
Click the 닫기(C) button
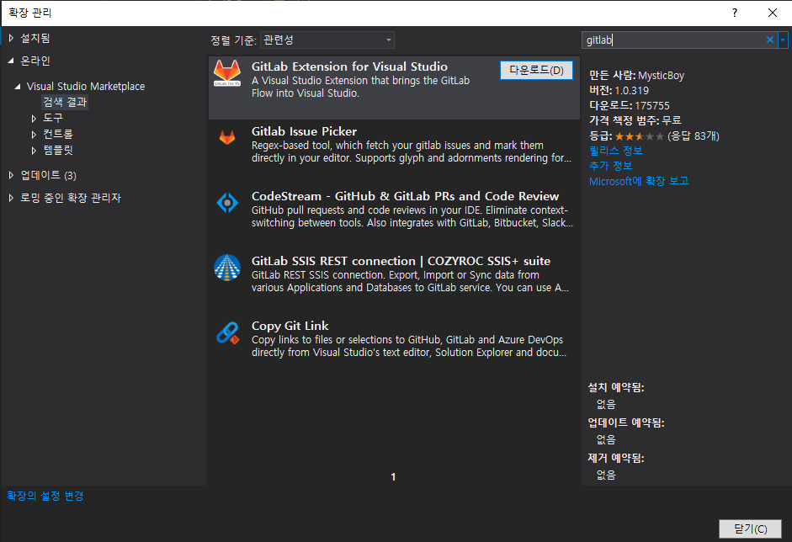(x=750, y=529)
